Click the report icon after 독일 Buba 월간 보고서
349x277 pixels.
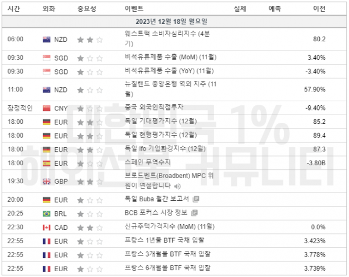coord(195,199)
